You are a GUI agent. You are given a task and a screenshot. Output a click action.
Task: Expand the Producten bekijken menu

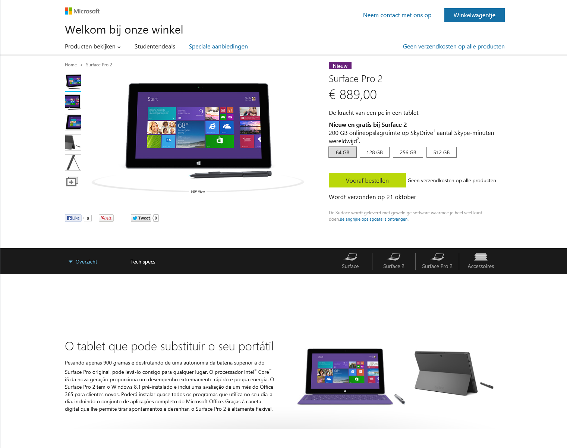pyautogui.click(x=93, y=47)
